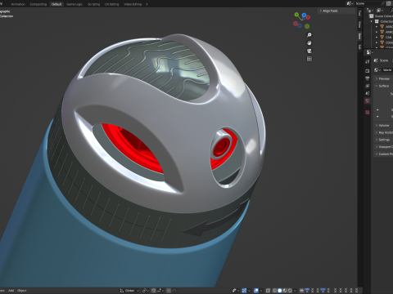Switch to the Default workspace tab

(x=56, y=4)
